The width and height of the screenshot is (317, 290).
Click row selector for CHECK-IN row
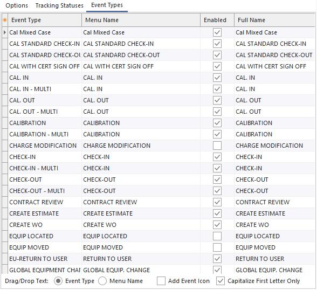5,157
